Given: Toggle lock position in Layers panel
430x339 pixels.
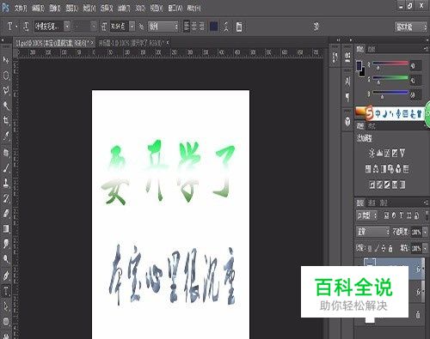Looking at the screenshot, I should (x=384, y=248).
